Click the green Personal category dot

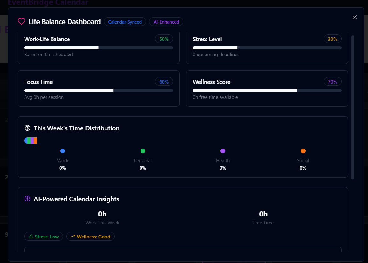pos(143,151)
